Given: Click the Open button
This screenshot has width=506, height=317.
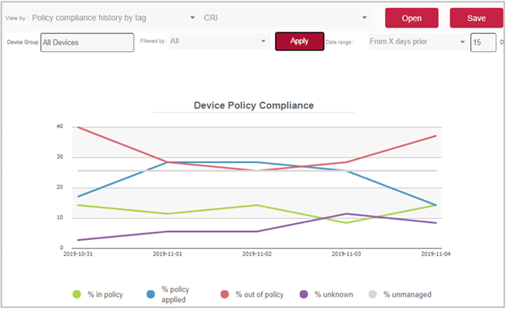Looking at the screenshot, I should (411, 18).
